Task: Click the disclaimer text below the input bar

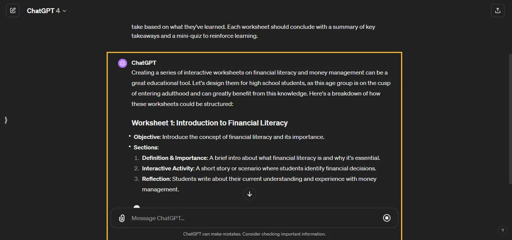Action: pyautogui.click(x=254, y=234)
